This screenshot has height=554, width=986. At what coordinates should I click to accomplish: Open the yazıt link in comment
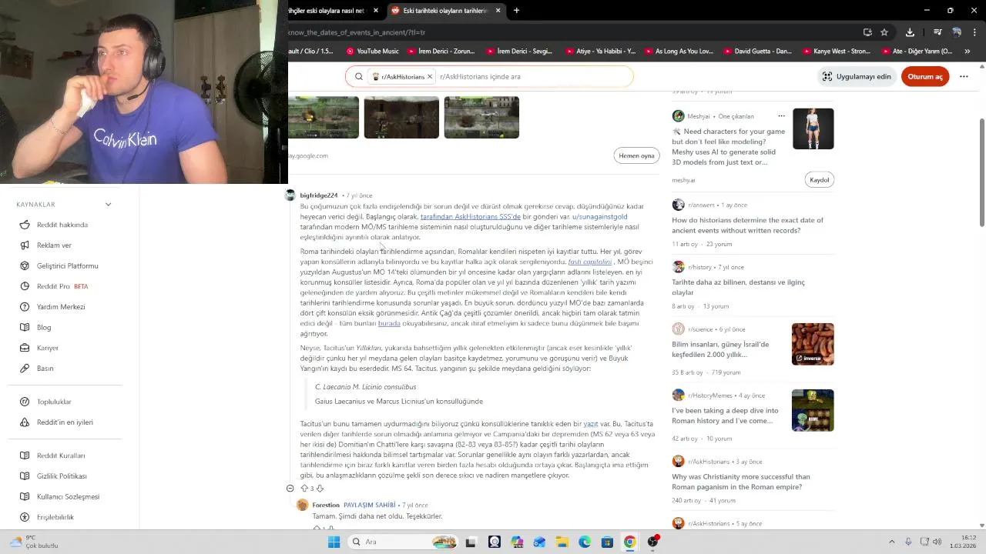coord(591,424)
